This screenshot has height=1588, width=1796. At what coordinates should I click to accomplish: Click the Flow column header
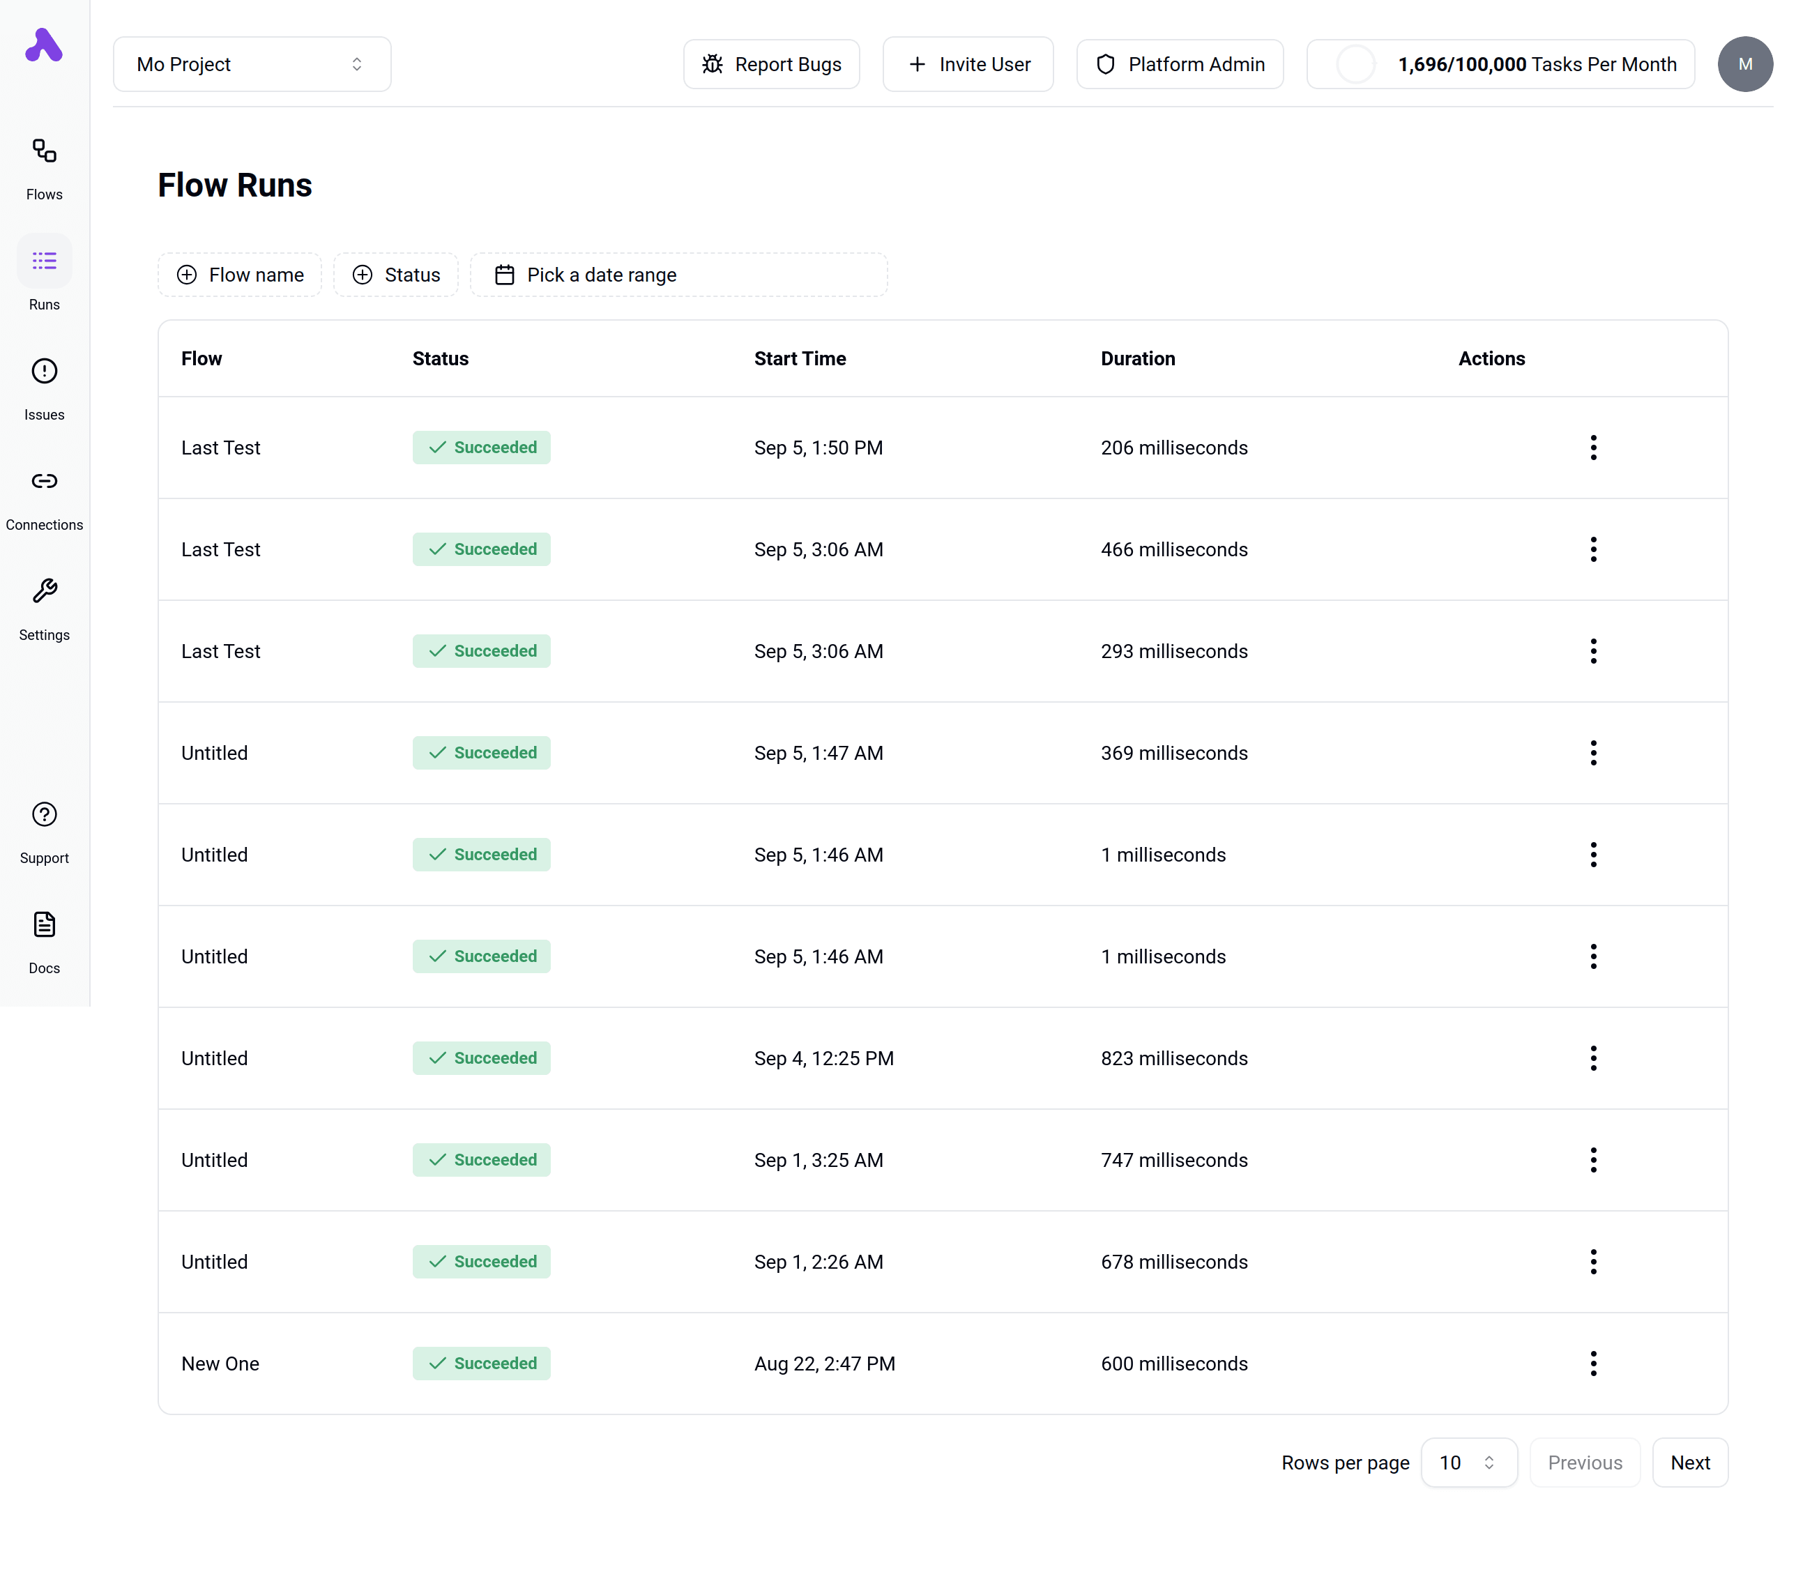201,358
